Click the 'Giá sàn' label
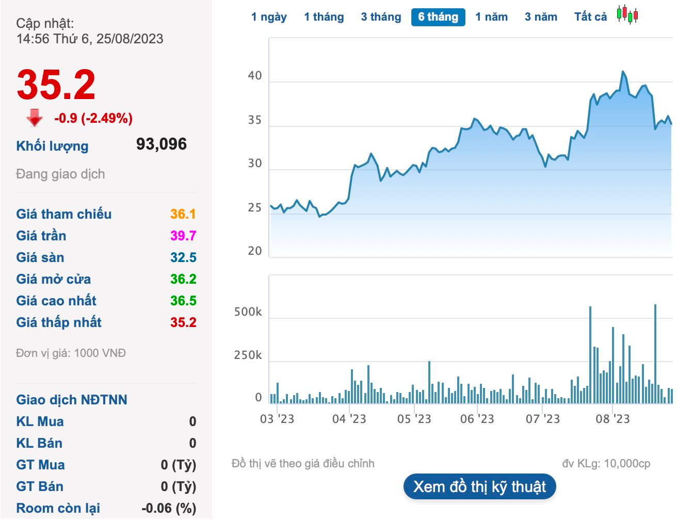 (40, 257)
